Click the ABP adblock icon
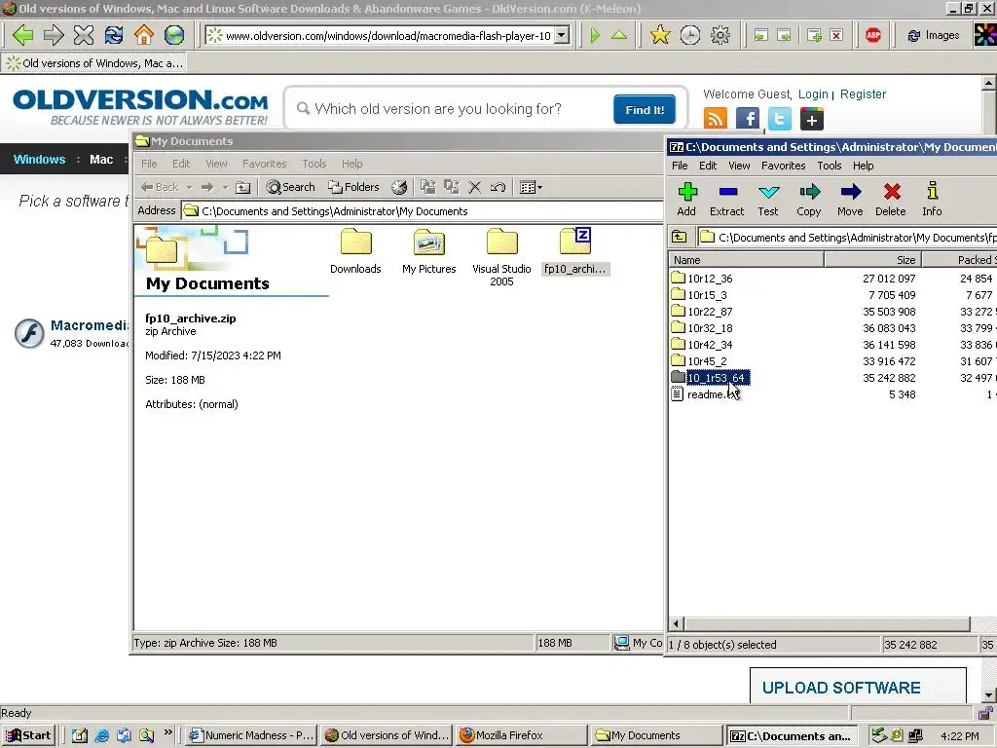This screenshot has width=997, height=748. (x=873, y=35)
